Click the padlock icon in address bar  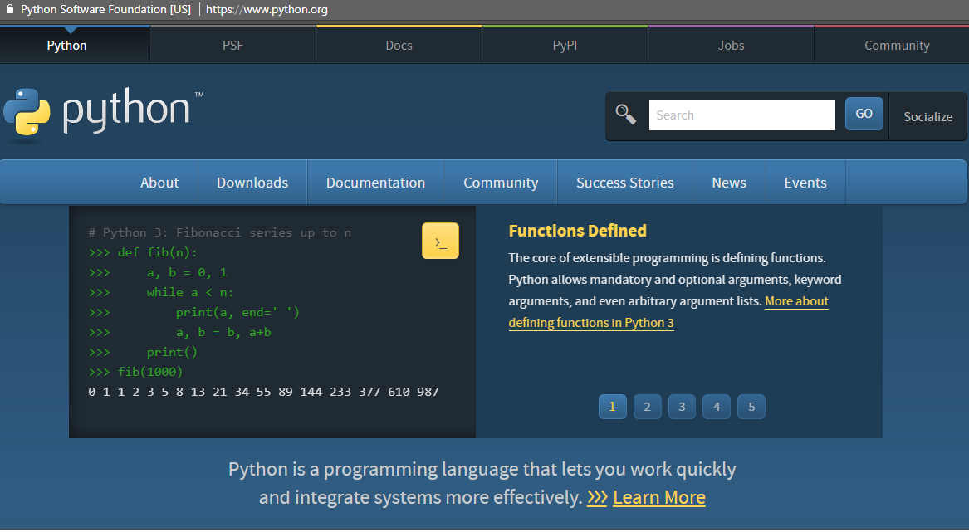(9, 8)
